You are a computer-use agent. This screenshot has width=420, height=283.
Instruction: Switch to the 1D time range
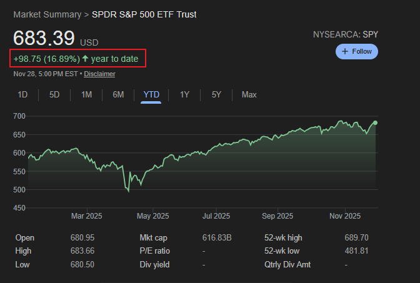tap(22, 94)
